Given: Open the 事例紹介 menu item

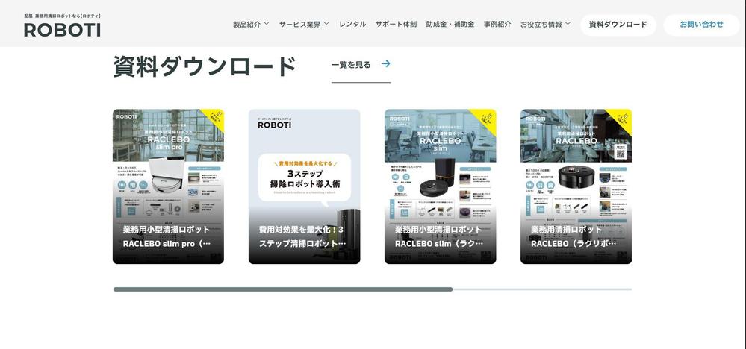Looking at the screenshot, I should coord(497,24).
